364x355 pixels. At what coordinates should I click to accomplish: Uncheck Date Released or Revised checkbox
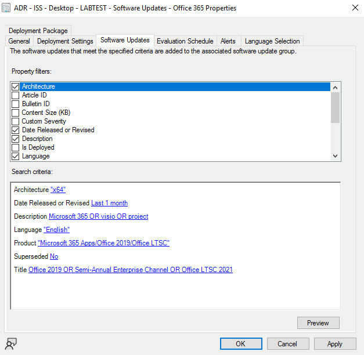15,130
